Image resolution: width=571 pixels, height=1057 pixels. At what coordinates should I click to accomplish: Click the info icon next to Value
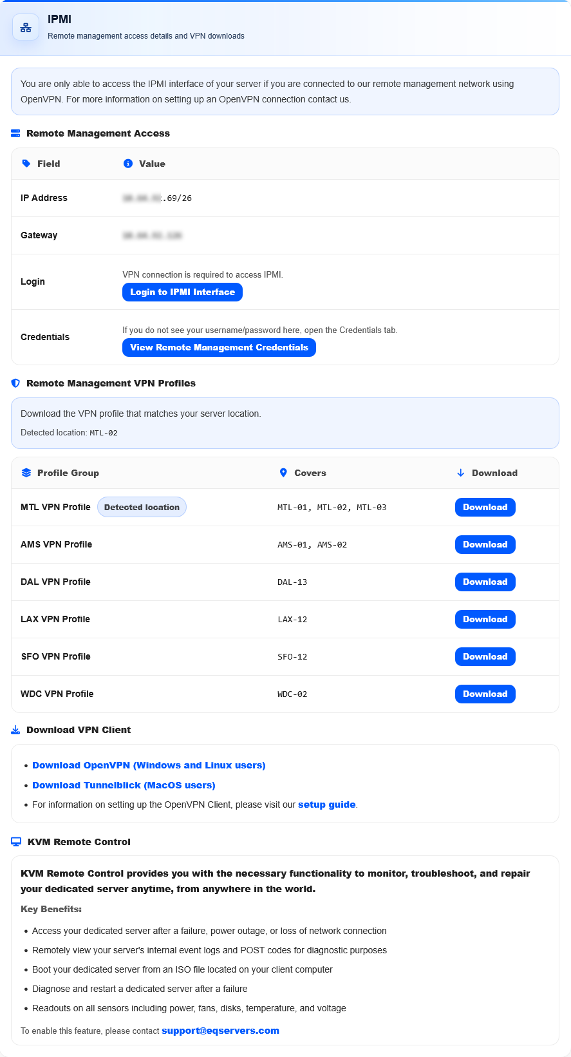click(128, 164)
